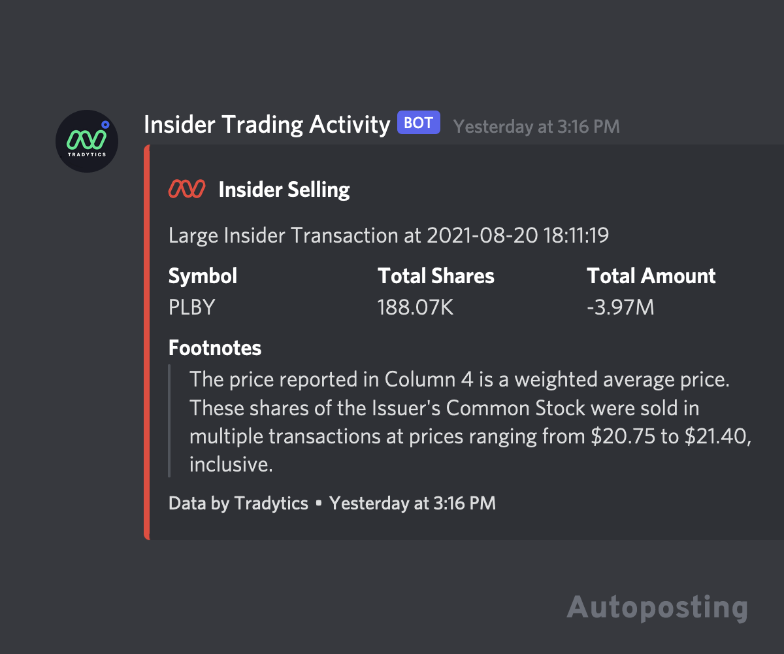Open the Large Insider Transaction timestamp line

(x=388, y=235)
